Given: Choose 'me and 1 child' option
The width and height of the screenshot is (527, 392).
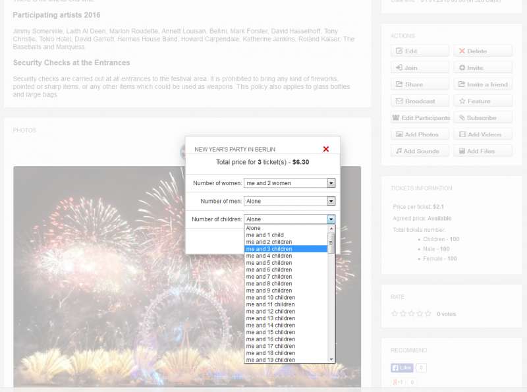Looking at the screenshot, I should coord(286,235).
